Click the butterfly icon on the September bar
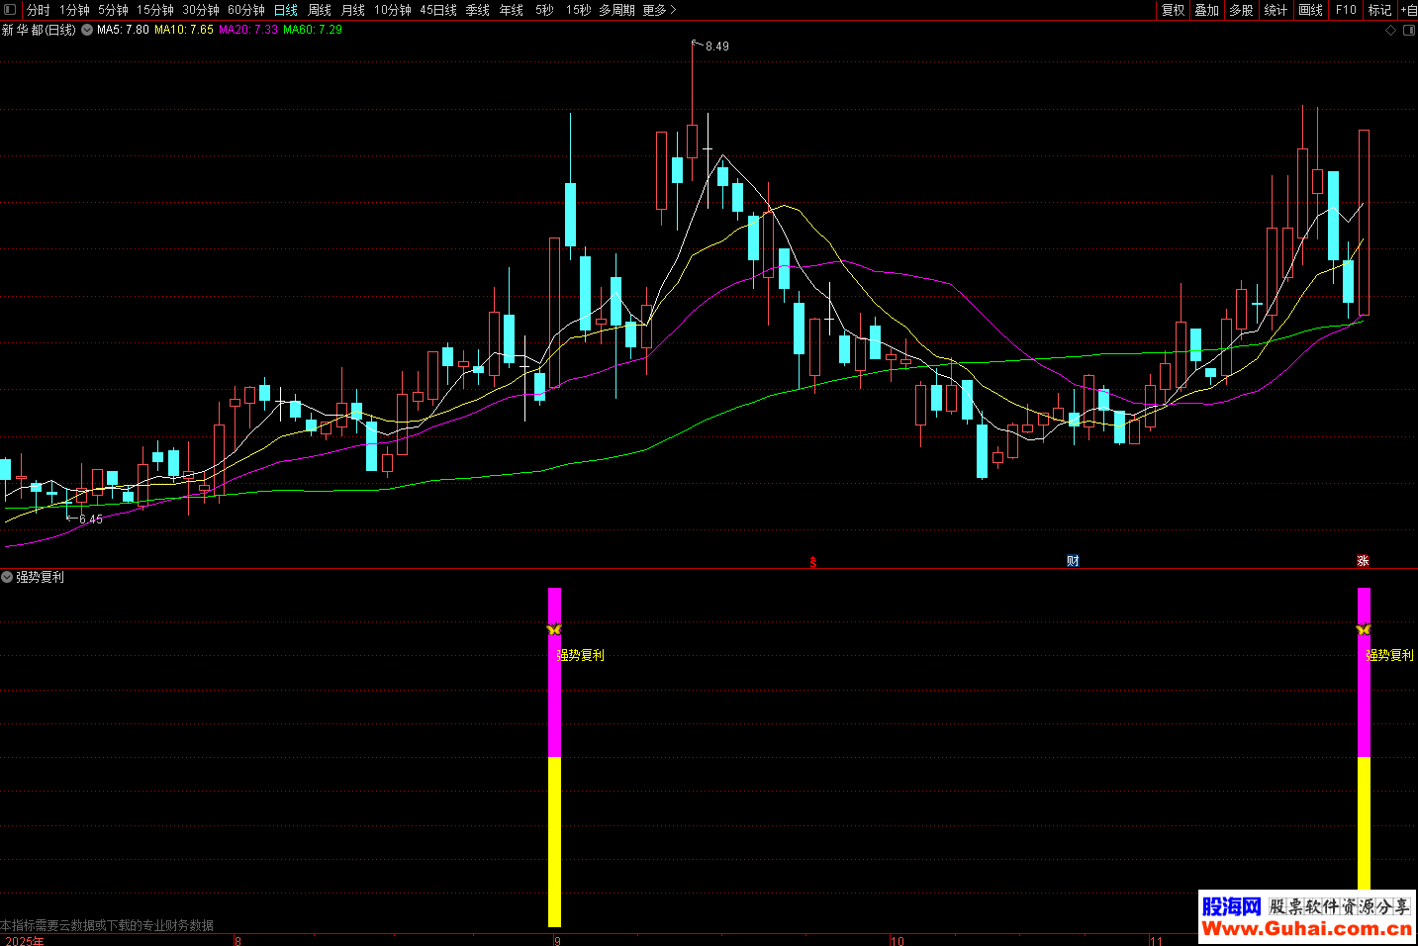The height and width of the screenshot is (946, 1418). point(554,629)
